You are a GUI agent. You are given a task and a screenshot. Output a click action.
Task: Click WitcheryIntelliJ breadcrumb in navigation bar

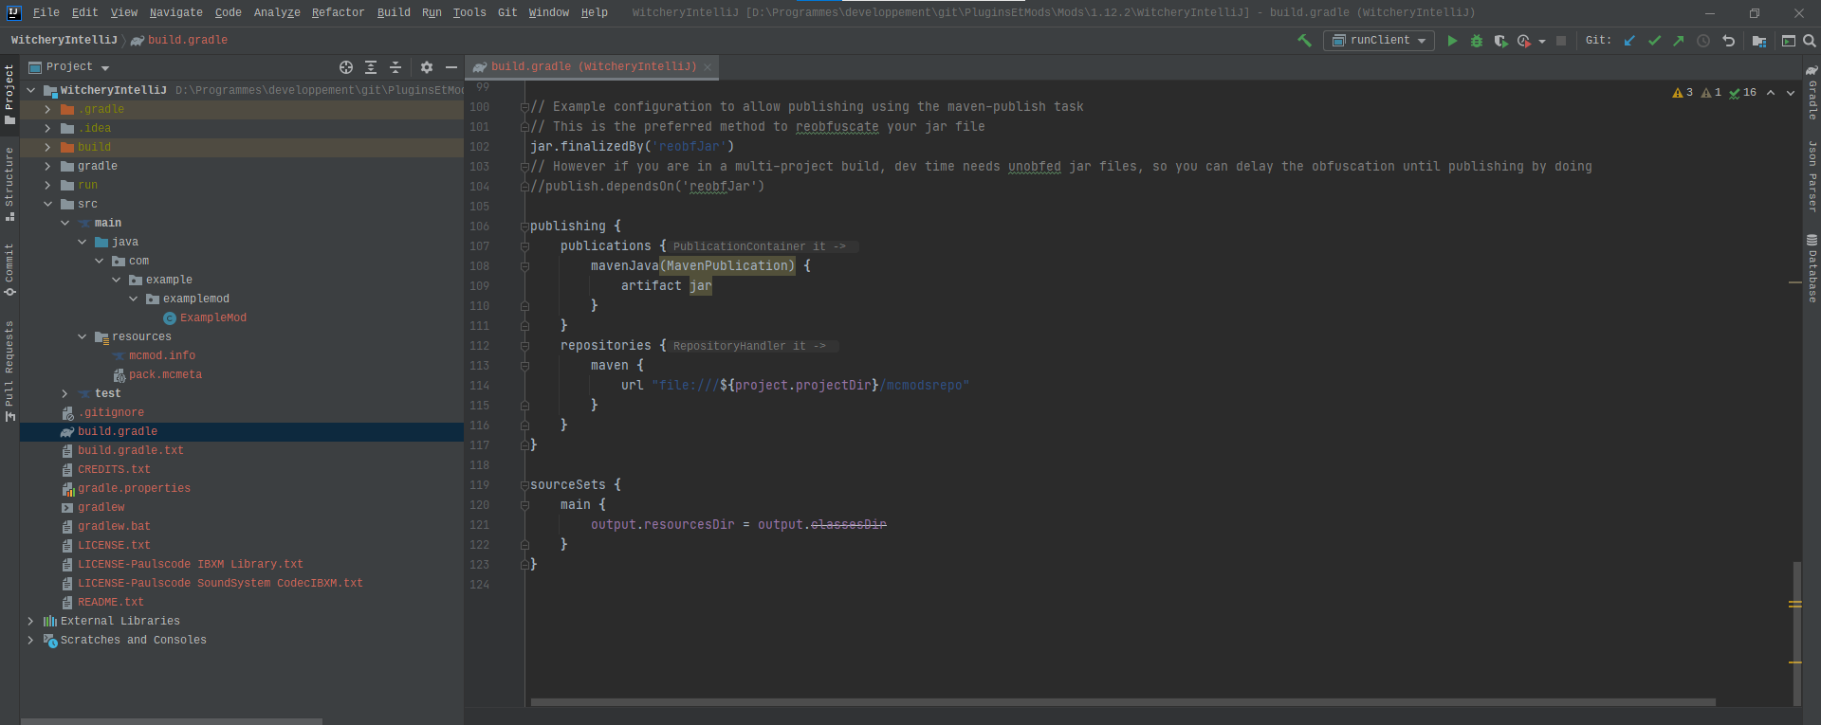(x=64, y=40)
